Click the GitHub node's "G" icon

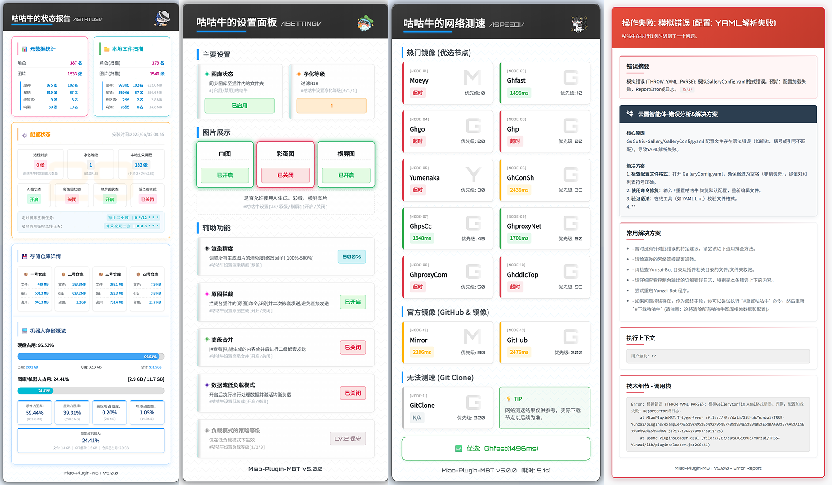tap(570, 336)
